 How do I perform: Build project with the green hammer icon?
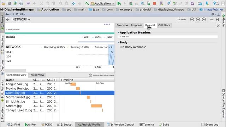87,3
